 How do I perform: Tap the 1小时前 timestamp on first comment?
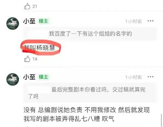(x=133, y=21)
